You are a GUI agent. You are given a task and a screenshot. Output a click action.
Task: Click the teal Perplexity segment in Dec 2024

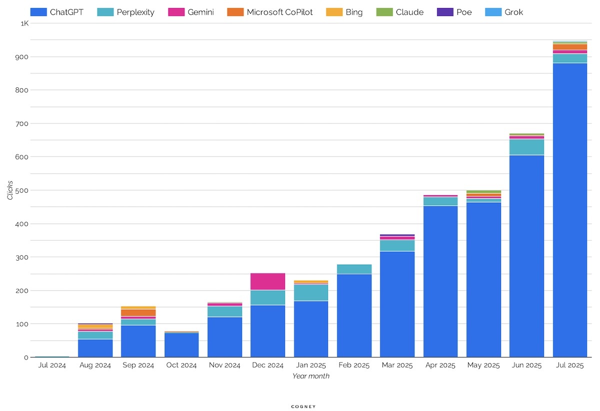click(268, 298)
